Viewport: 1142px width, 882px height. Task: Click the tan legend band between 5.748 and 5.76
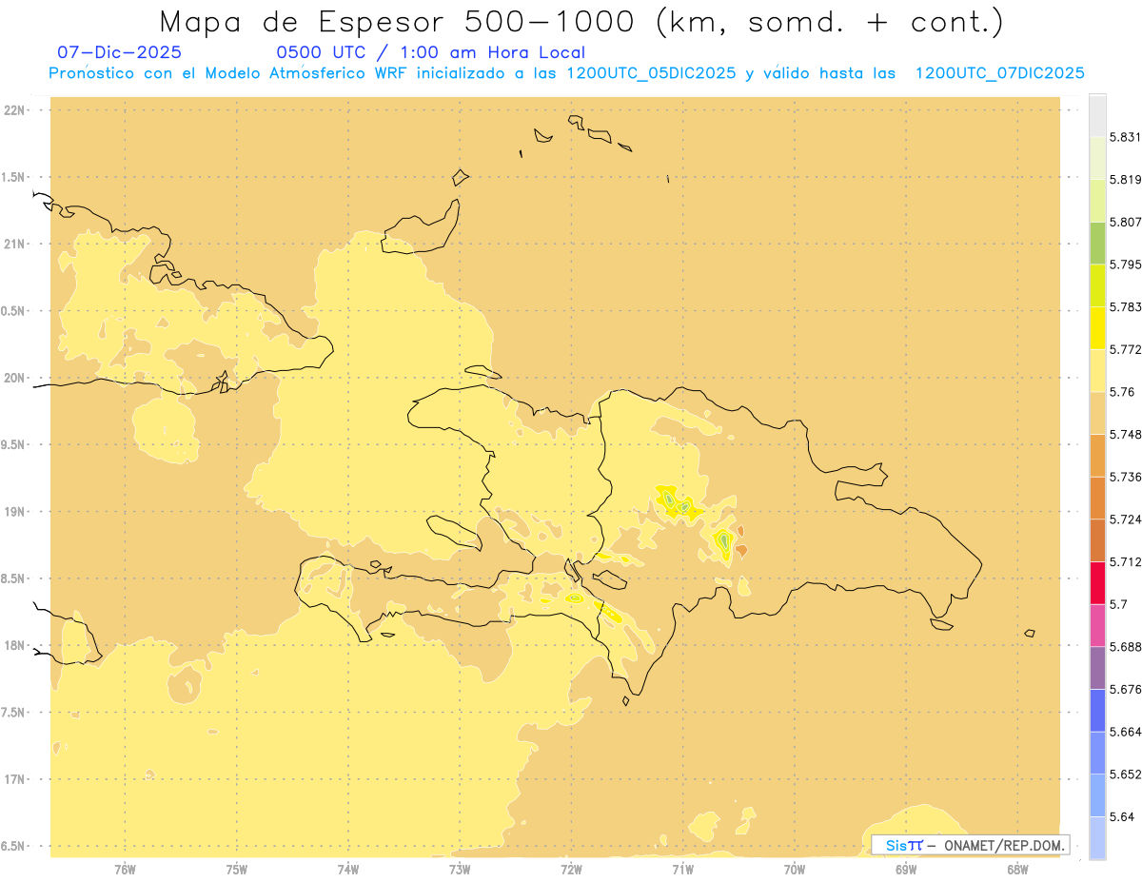(x=1097, y=412)
